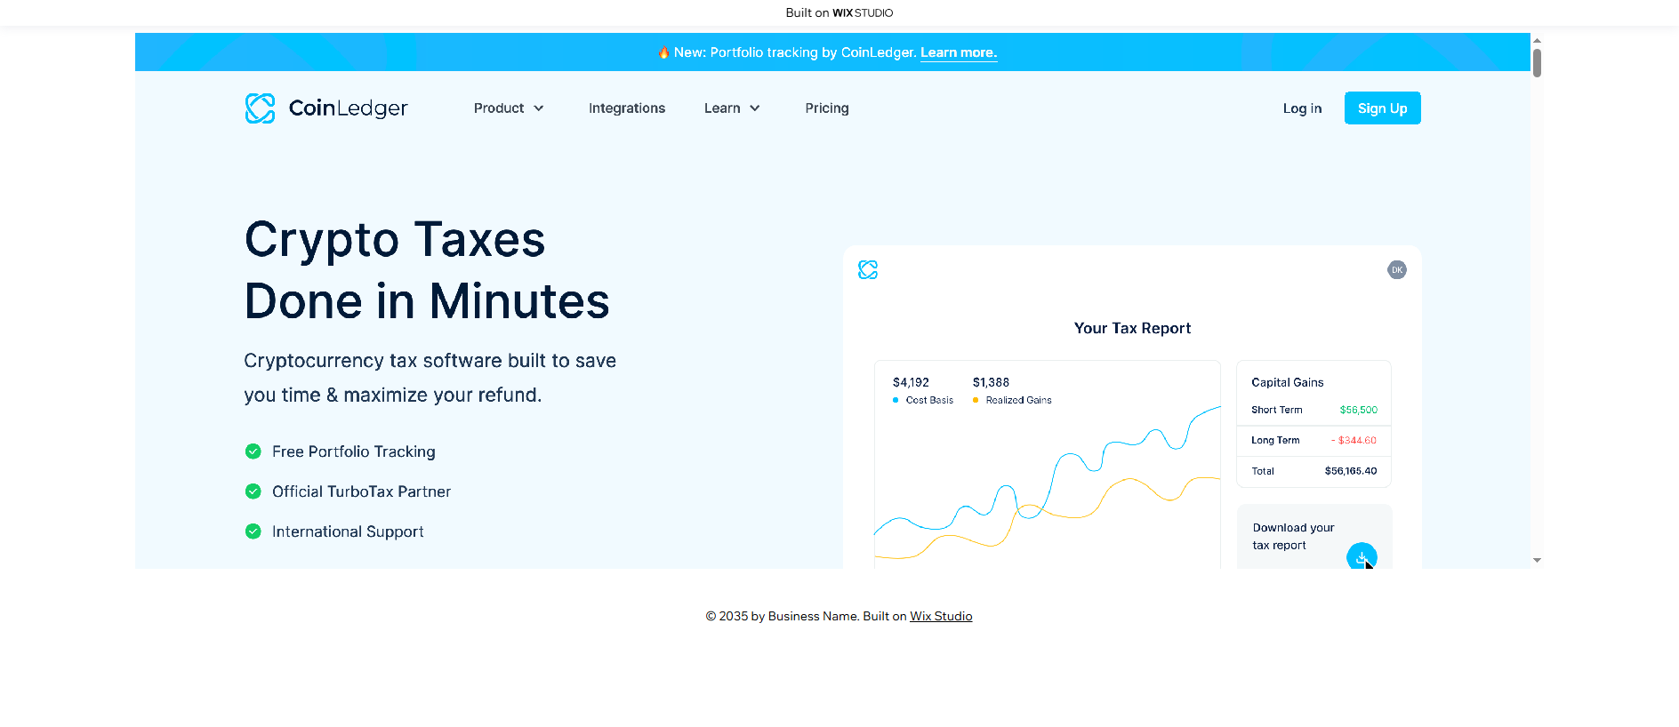Click the vertical scrollbar thumb
The width and height of the screenshot is (1679, 727).
tap(1537, 63)
